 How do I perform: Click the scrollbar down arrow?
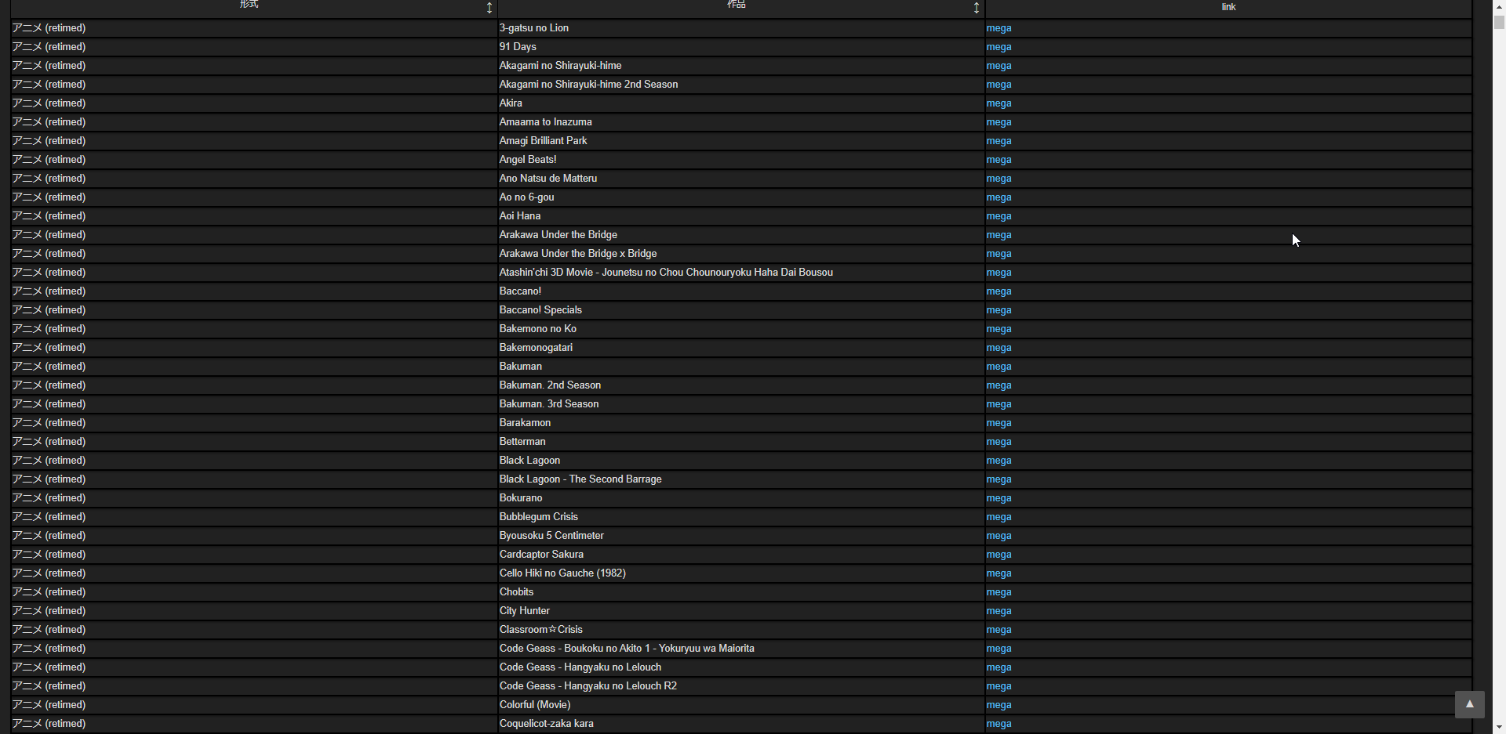(1499, 728)
